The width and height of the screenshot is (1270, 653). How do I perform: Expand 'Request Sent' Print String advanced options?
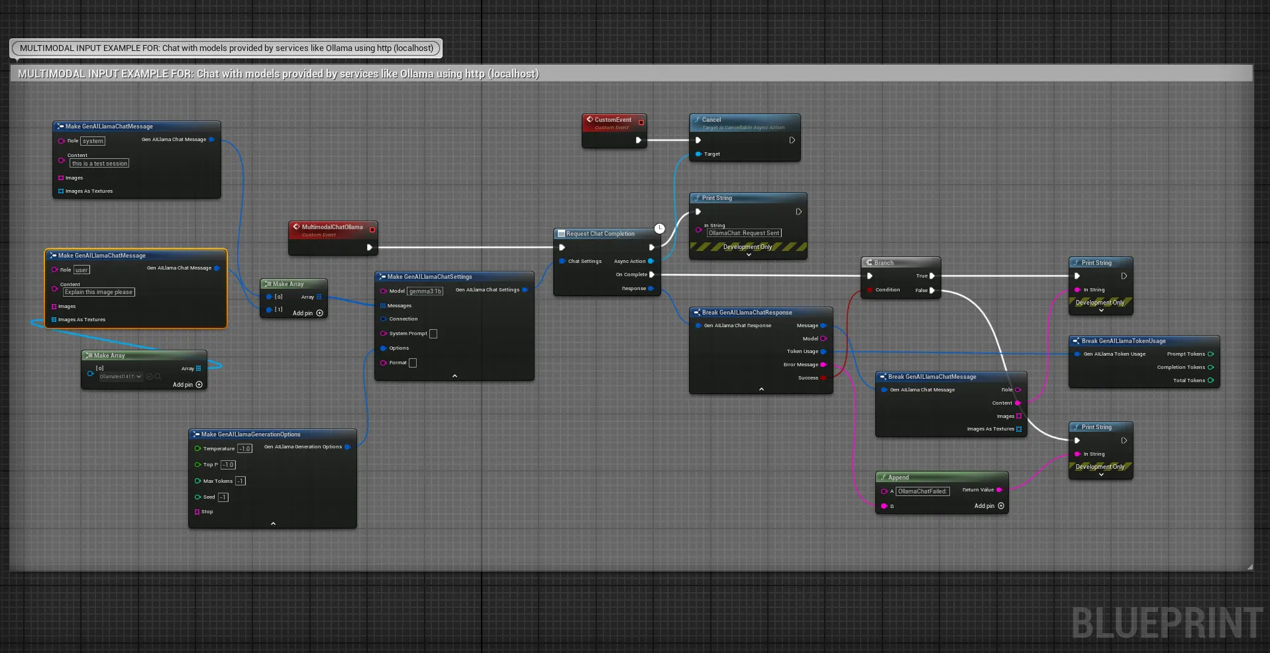(749, 255)
